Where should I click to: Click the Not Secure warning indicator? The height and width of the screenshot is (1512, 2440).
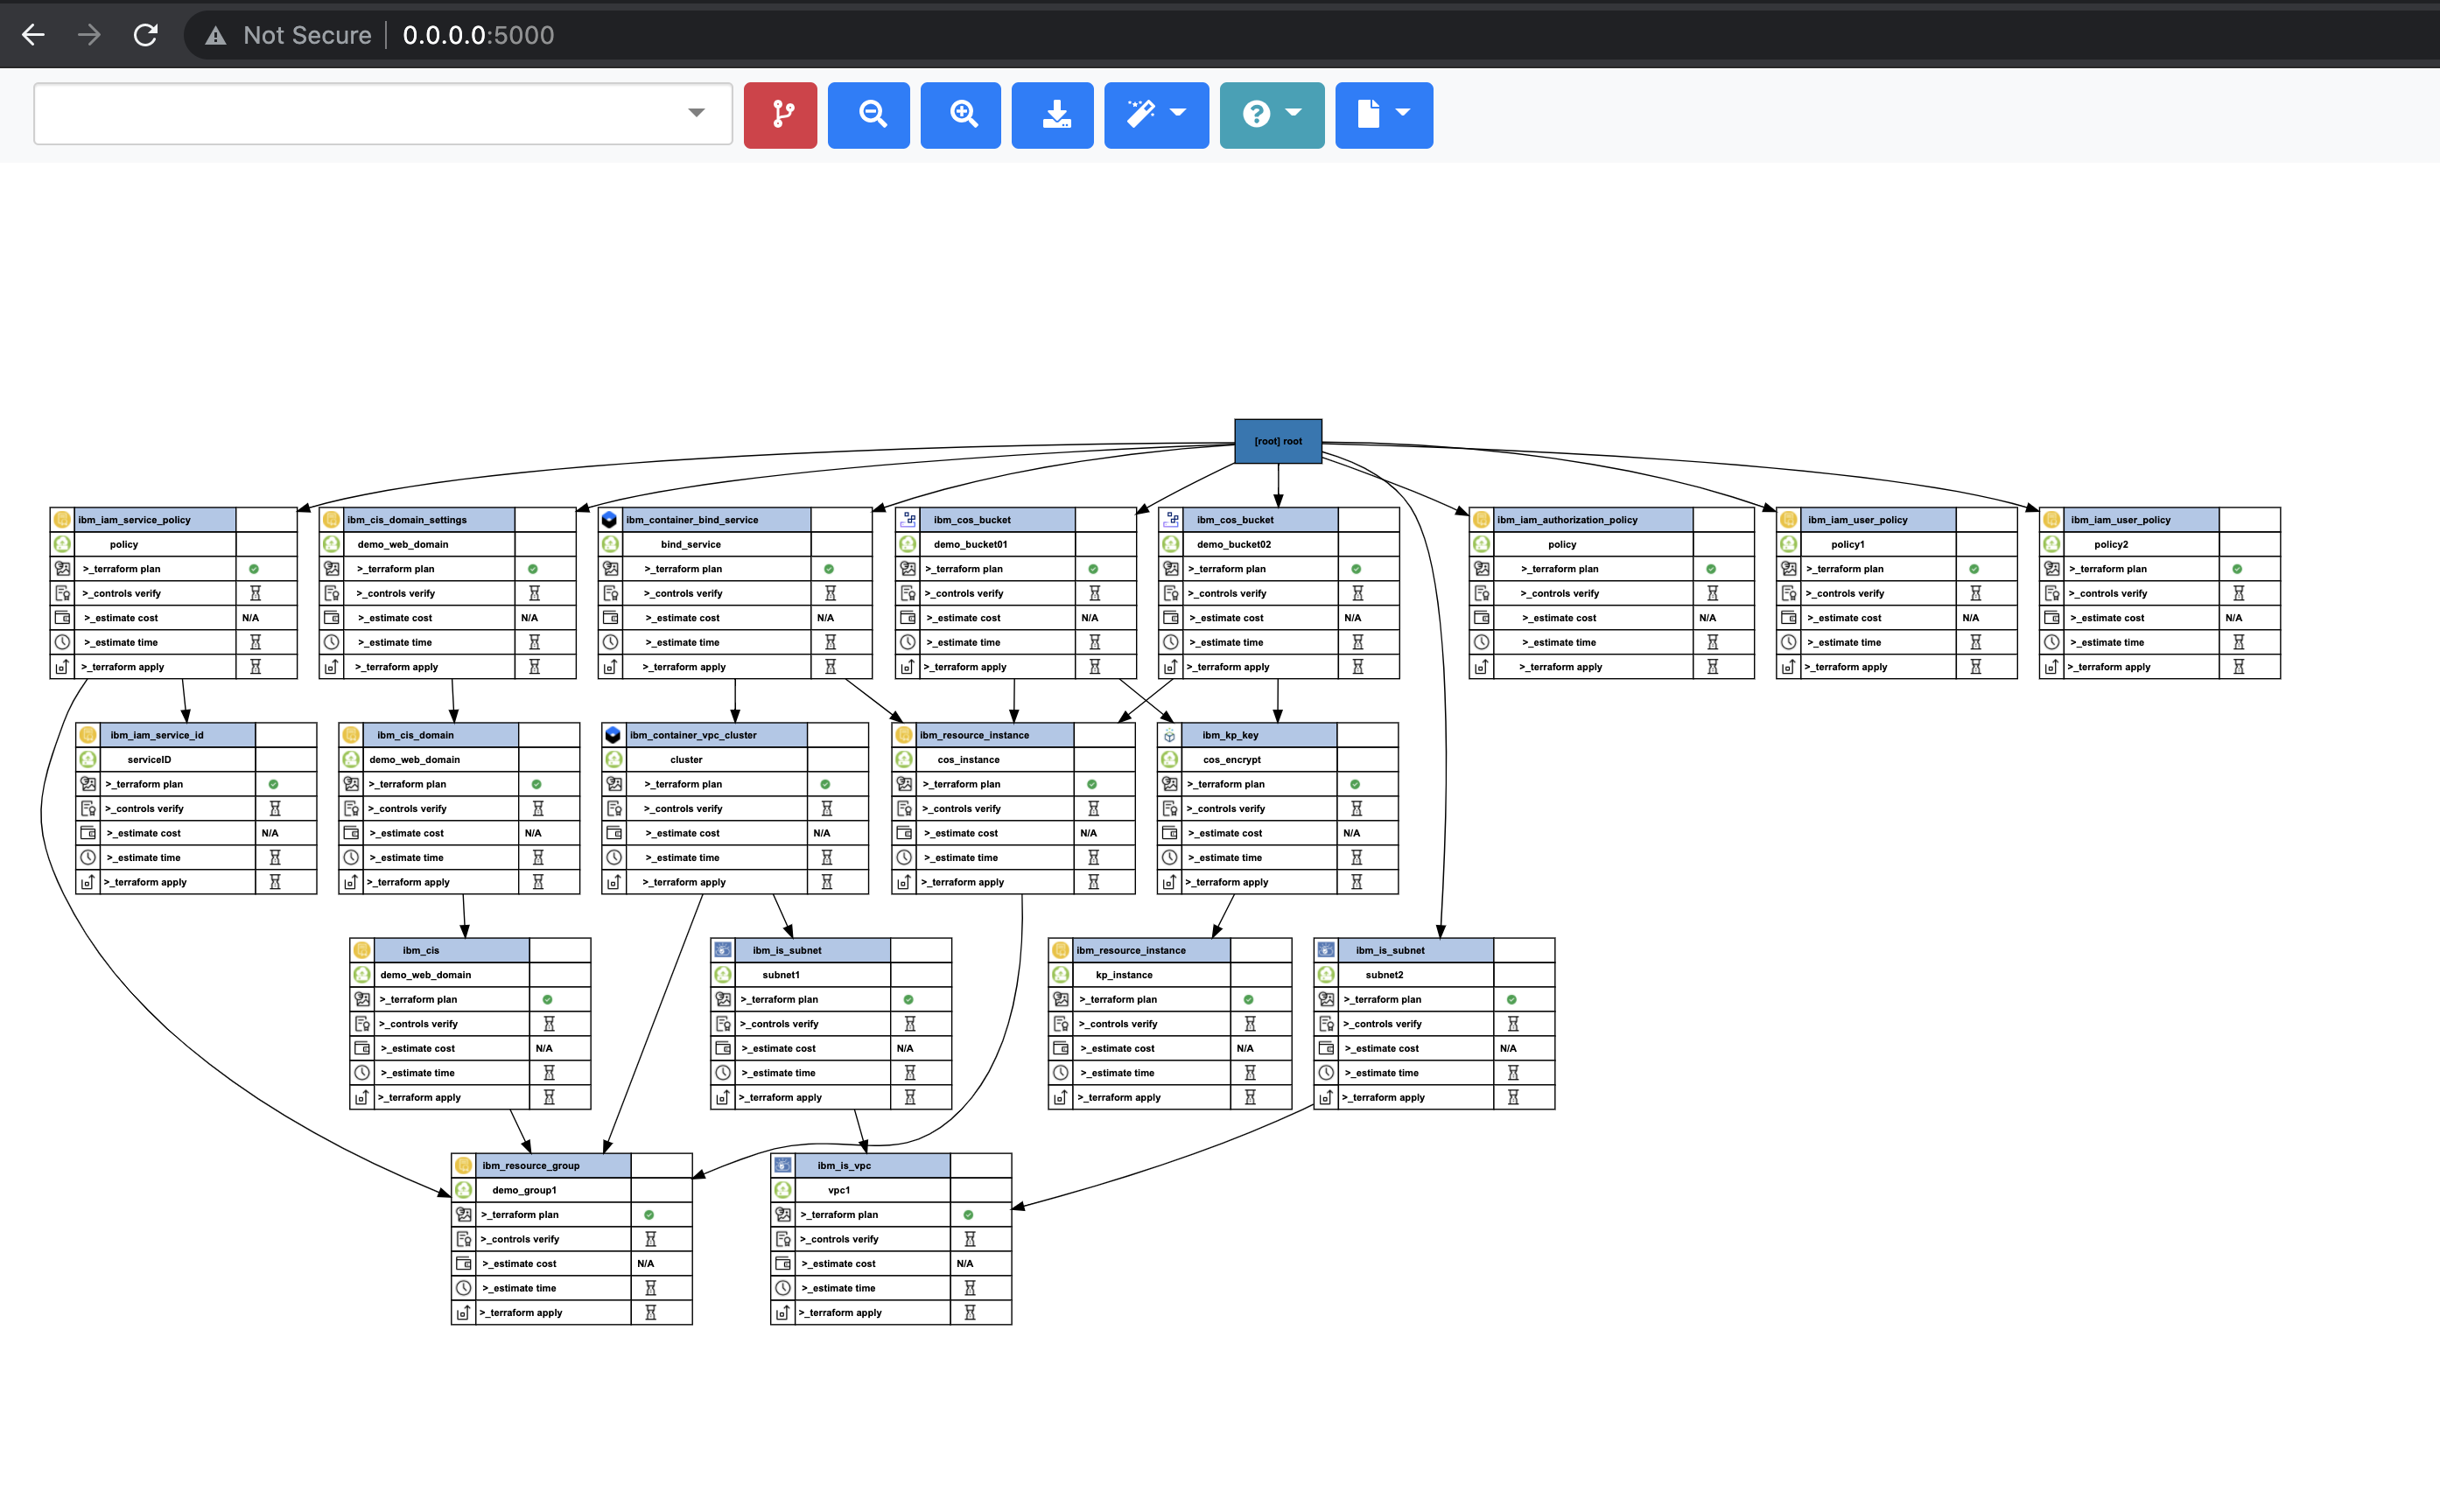point(288,35)
